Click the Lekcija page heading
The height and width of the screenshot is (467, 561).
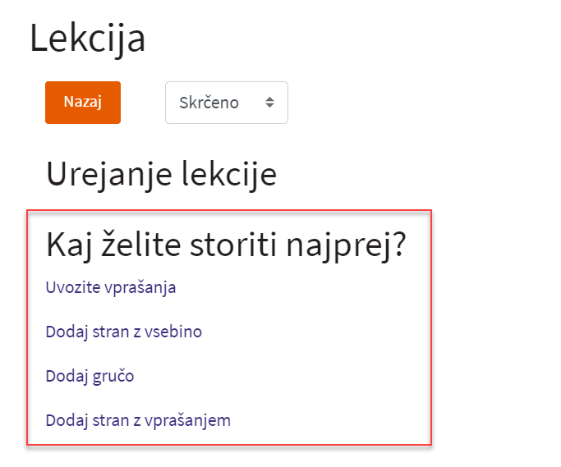[x=87, y=39]
